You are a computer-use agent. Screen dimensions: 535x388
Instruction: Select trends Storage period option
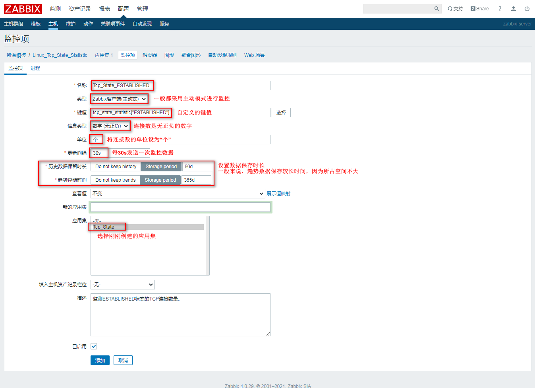[x=160, y=180]
